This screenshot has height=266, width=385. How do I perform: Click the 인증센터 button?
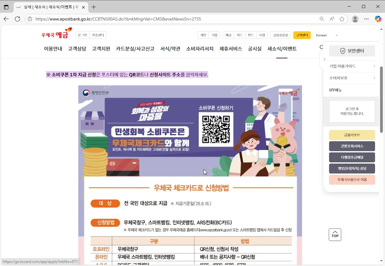98,35
